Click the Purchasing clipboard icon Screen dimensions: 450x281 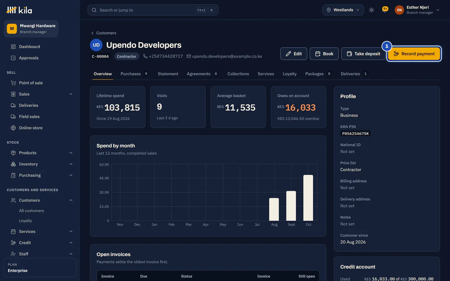click(x=13, y=175)
